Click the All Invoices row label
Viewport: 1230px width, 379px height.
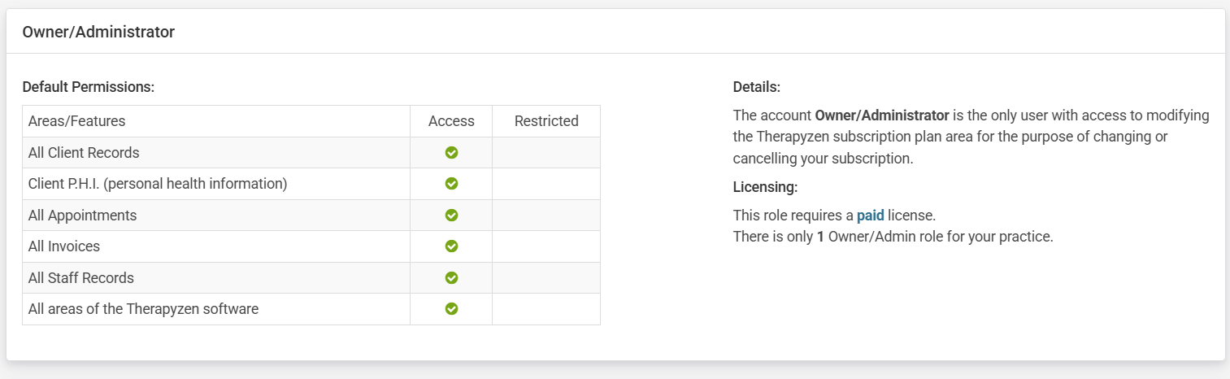pyautogui.click(x=64, y=246)
